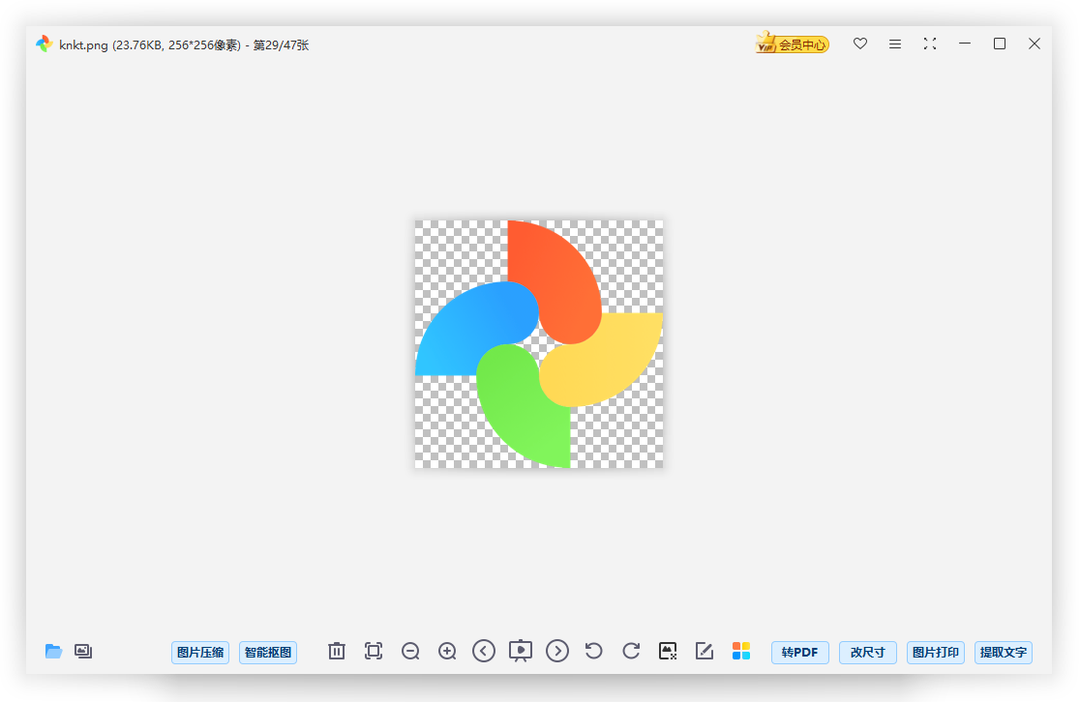Start the slideshow playback
The image size is (1080, 702).
tap(521, 652)
